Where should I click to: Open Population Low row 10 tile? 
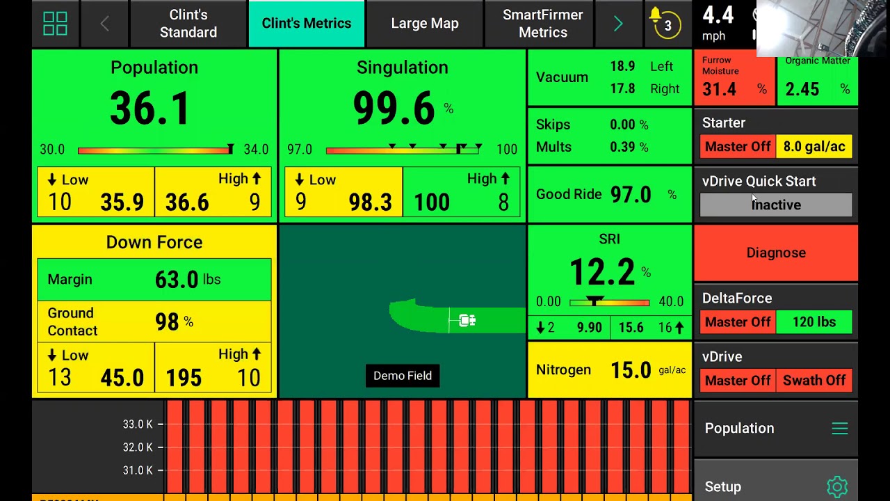pos(96,192)
